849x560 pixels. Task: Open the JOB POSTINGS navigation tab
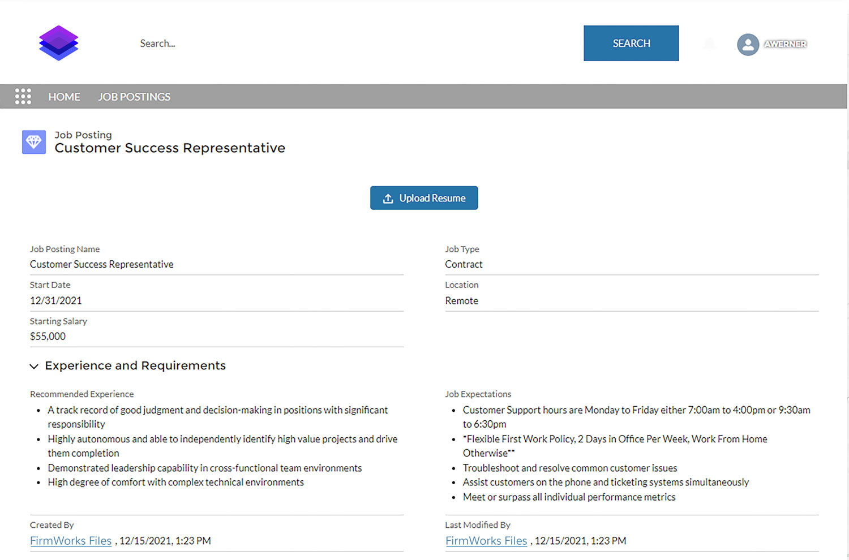pos(134,97)
